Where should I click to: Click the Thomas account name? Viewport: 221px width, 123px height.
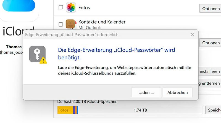14,46
